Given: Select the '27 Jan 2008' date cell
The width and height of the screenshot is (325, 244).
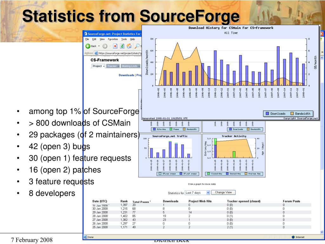Looking at the screenshot, I should tap(100, 220).
